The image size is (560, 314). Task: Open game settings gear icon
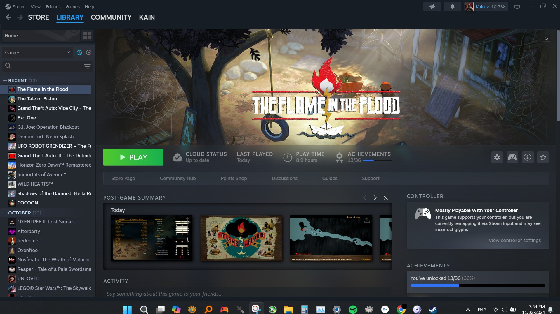click(x=497, y=158)
